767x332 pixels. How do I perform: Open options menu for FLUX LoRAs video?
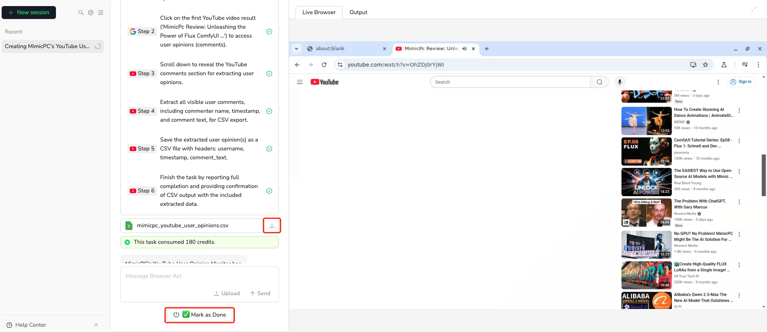739,265
